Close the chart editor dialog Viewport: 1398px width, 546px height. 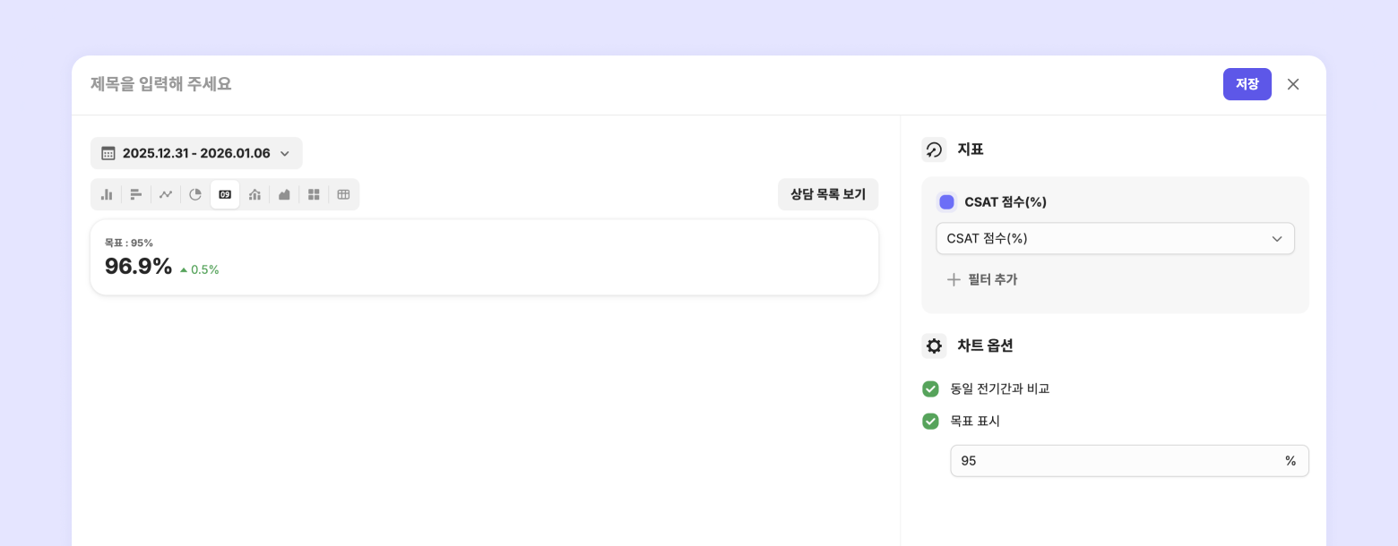point(1293,84)
